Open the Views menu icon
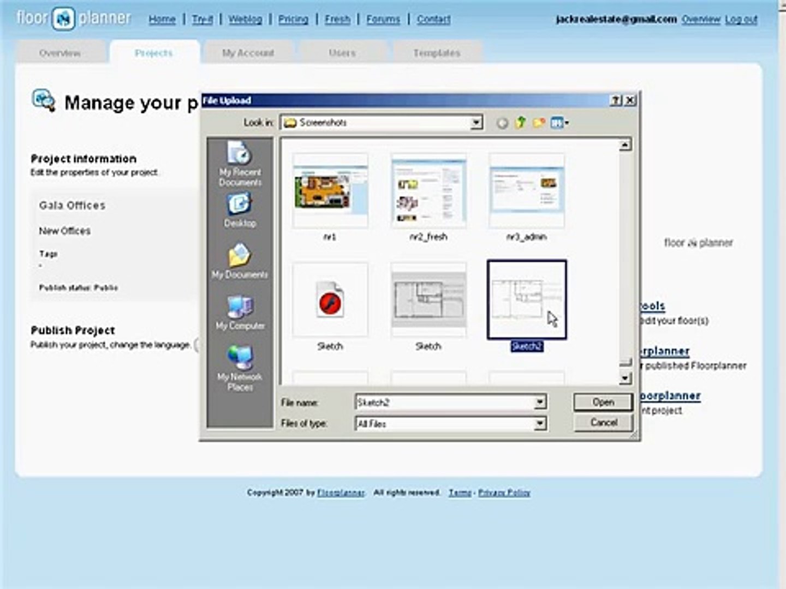 pos(559,123)
